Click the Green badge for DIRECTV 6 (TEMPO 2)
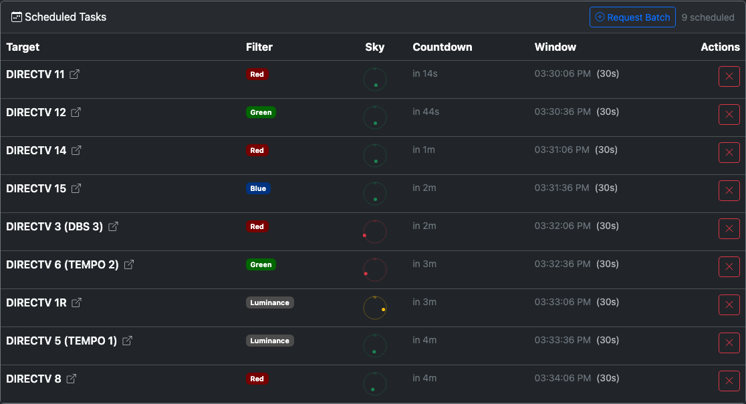The width and height of the screenshot is (746, 404). click(x=261, y=264)
